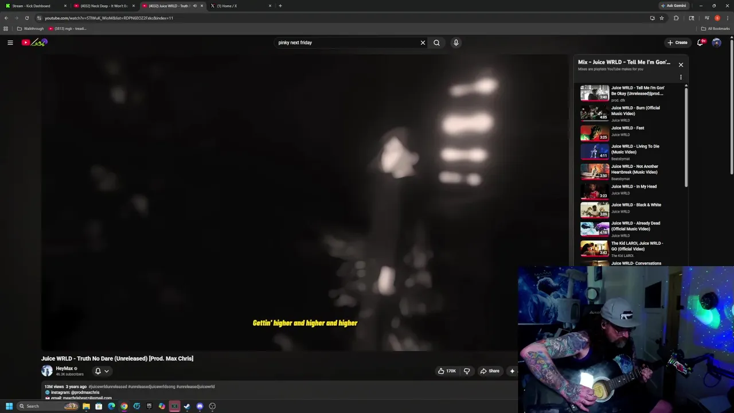The image size is (734, 413).
Task: Go to YouTube home via logo
Action: [34, 42]
